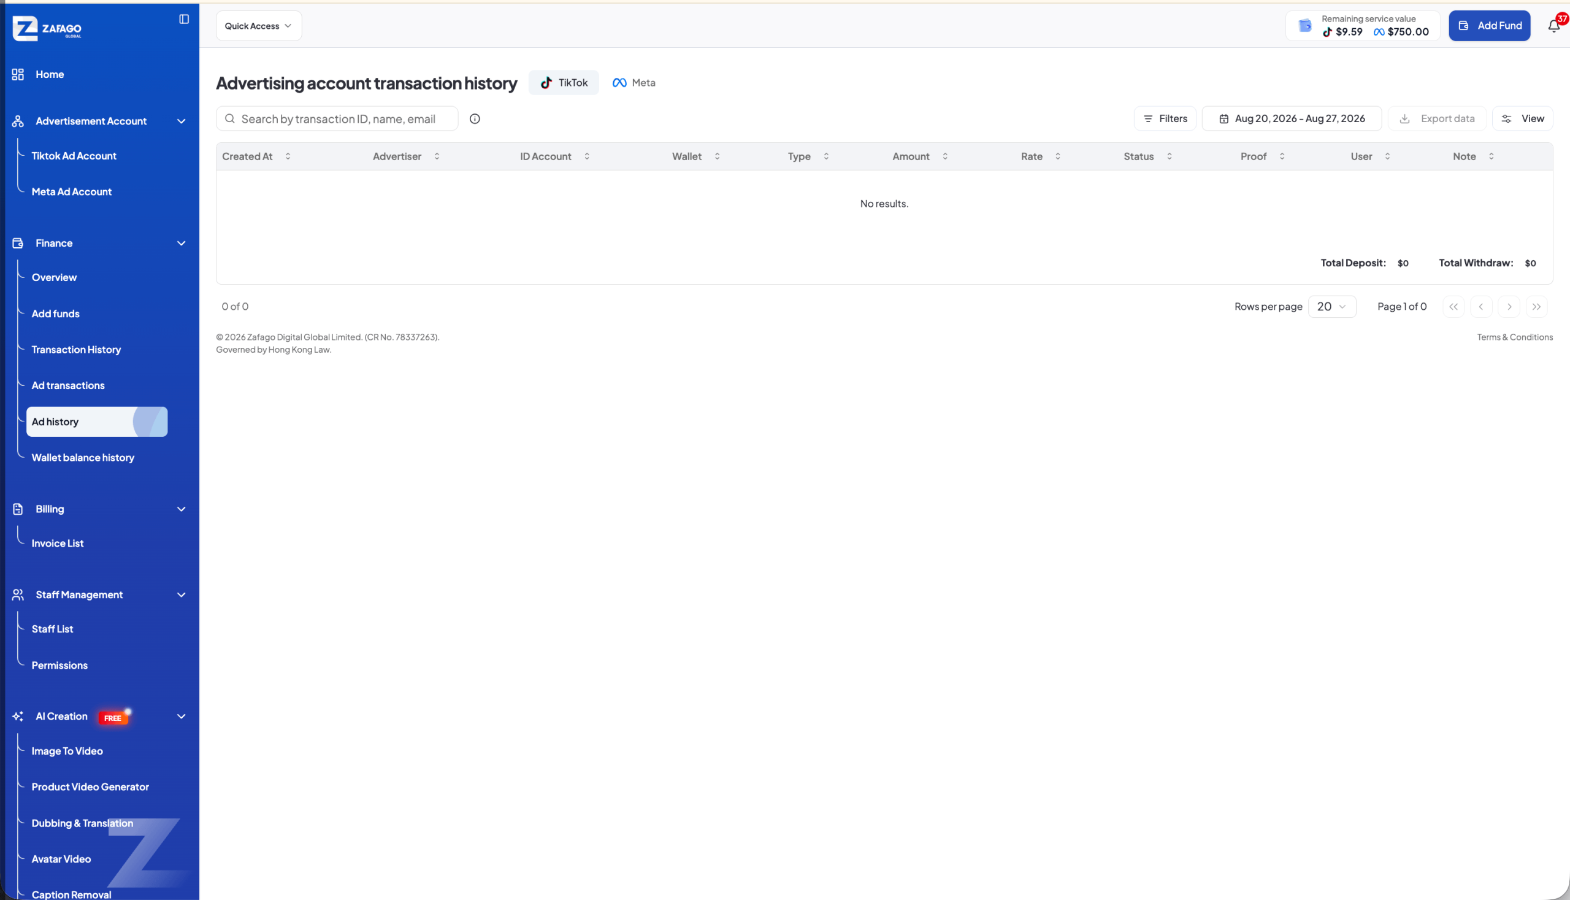
Task: Click the Remaining service value balance box
Action: [x=1363, y=26]
